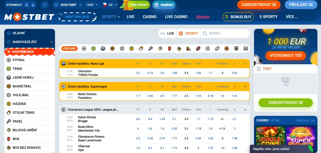Open DESETINNÝ odds format dropdown
This screenshot has height=153, width=321.
68,5
